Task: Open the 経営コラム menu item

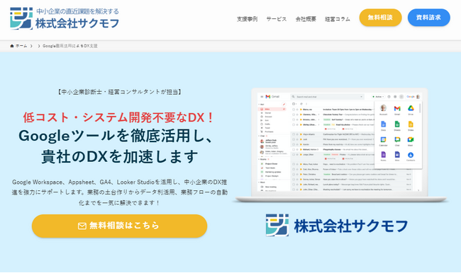Action: pyautogui.click(x=338, y=19)
